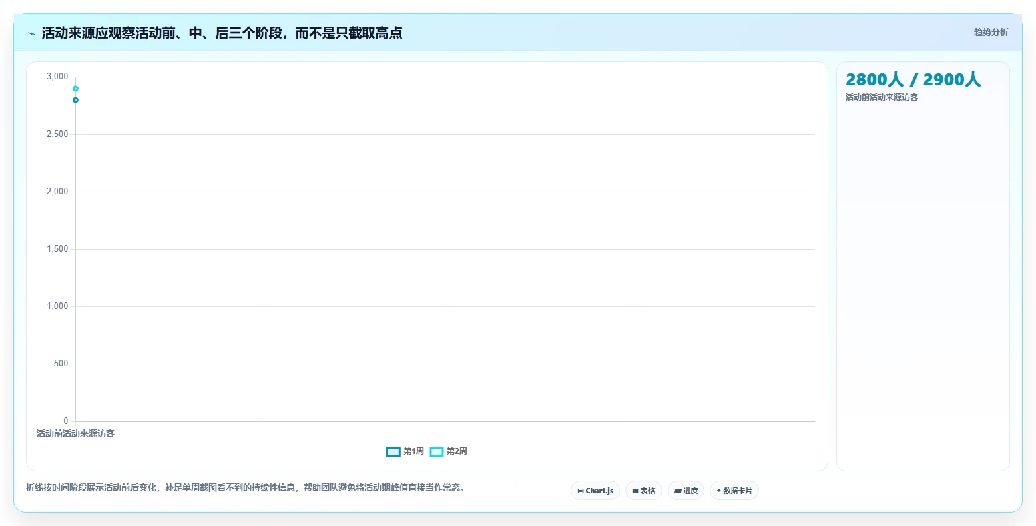Viewport: 1036px width, 526px height.
Task: Click the x-axis label 活动前活动来源访客
Action: tap(75, 433)
